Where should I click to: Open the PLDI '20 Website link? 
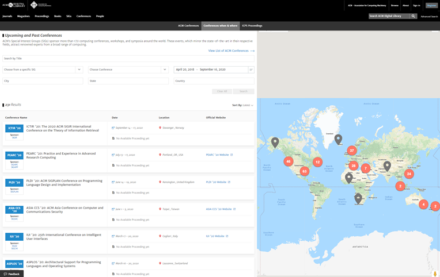click(218, 182)
